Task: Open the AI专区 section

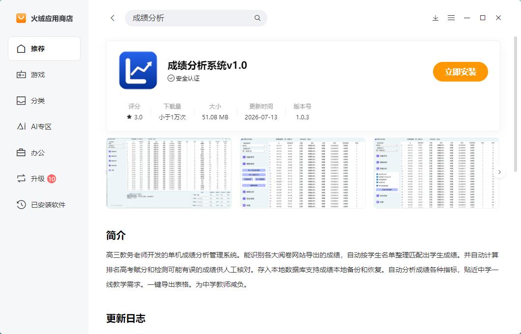Action: [44, 127]
